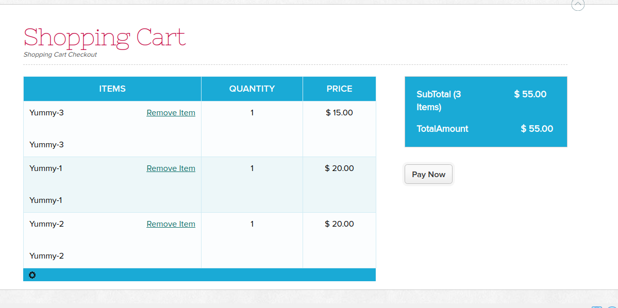
Task: Click the PRICE column header
Action: pyautogui.click(x=339, y=89)
